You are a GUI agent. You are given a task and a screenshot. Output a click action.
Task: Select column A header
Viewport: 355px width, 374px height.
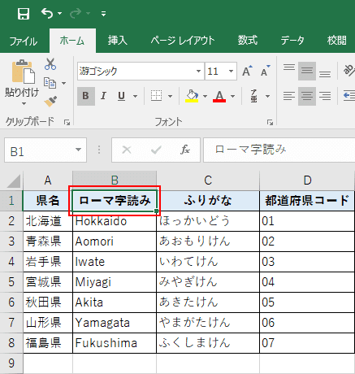(x=48, y=180)
